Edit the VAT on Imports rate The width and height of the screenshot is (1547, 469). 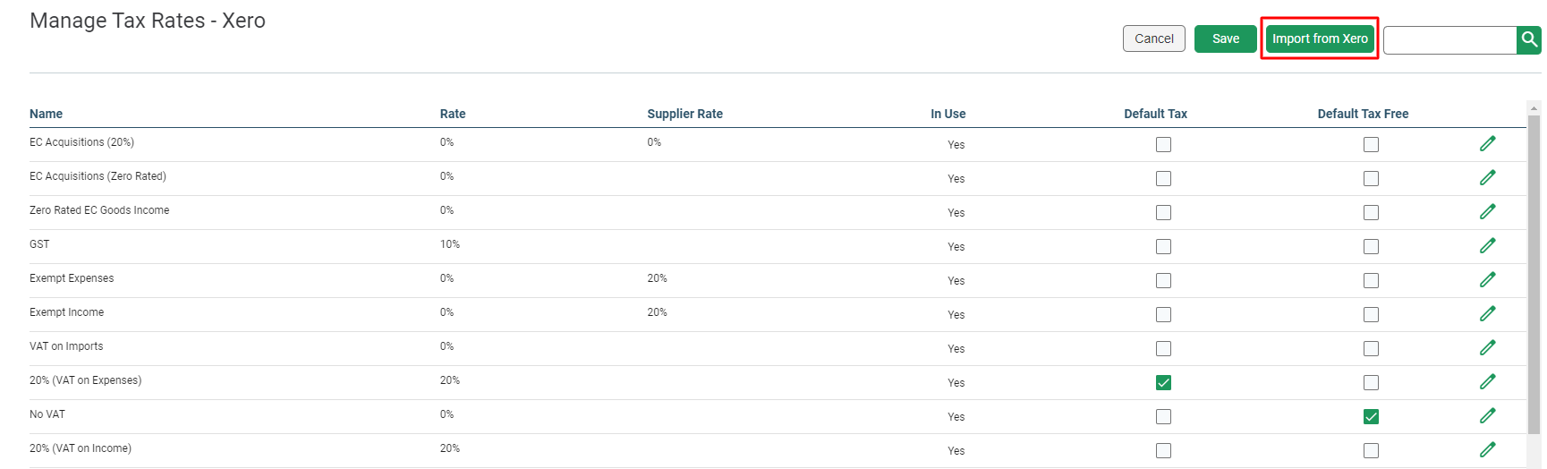click(x=1487, y=347)
